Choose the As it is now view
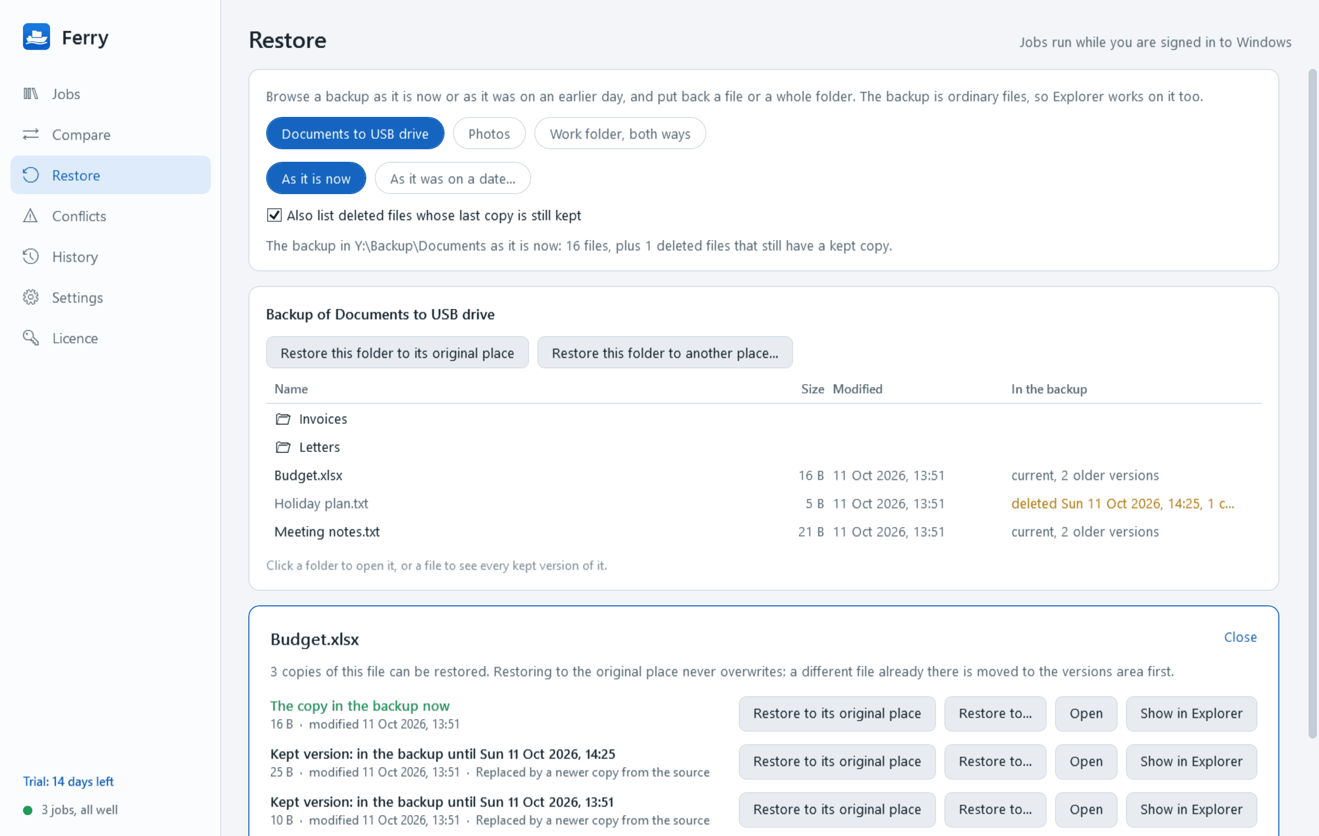The image size is (1319, 836). 316,178
